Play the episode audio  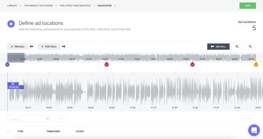(11, 24)
